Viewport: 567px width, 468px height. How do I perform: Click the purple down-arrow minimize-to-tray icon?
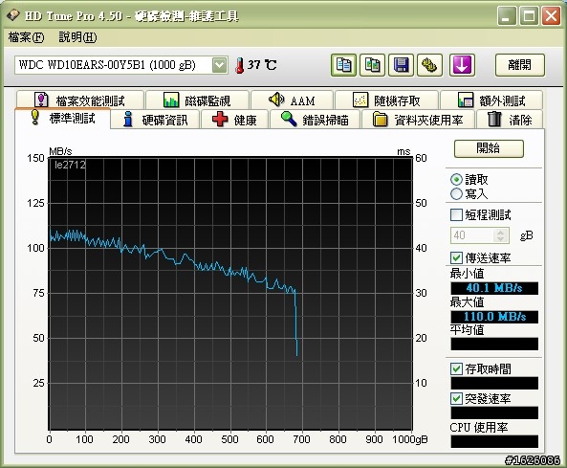click(x=462, y=65)
